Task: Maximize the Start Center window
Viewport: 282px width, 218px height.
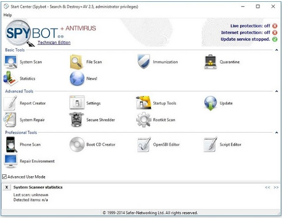Action: [258, 7]
